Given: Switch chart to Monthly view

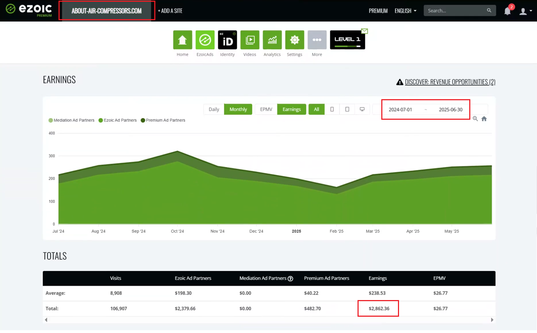Looking at the screenshot, I should point(238,109).
